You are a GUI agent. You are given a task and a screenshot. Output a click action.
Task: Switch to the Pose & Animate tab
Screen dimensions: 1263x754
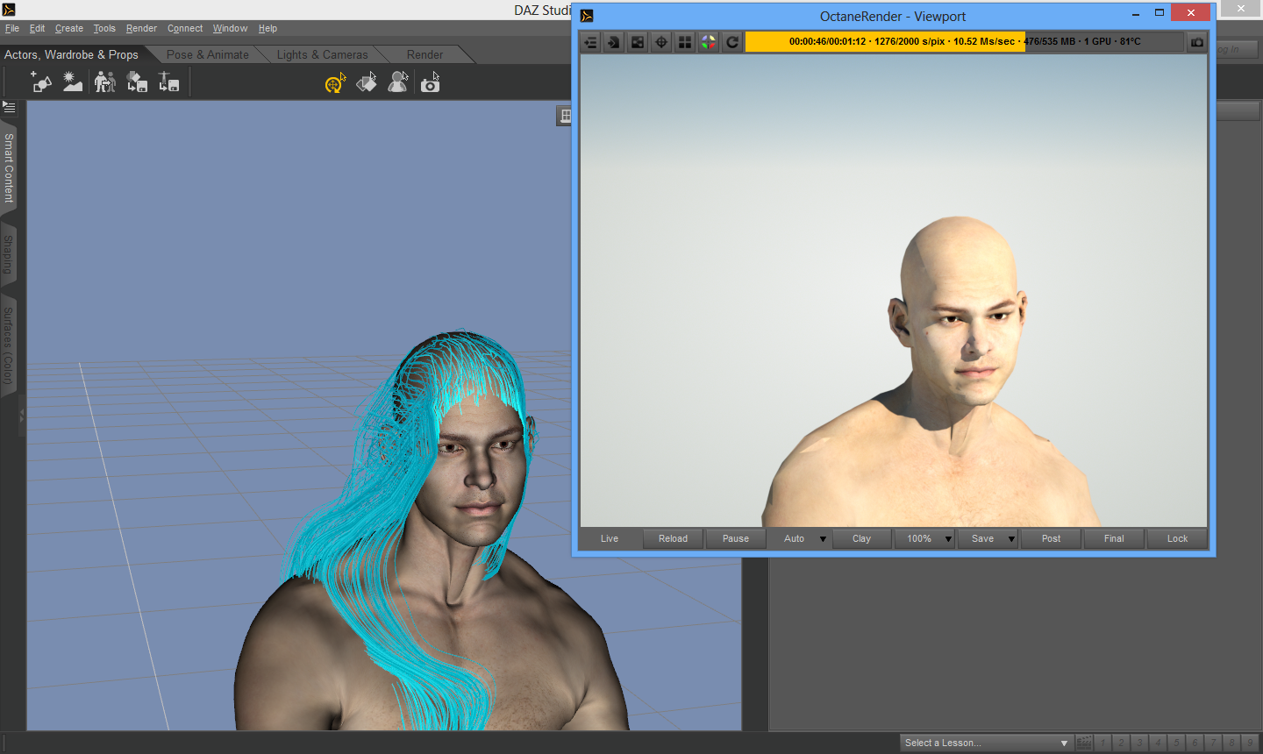(x=208, y=54)
